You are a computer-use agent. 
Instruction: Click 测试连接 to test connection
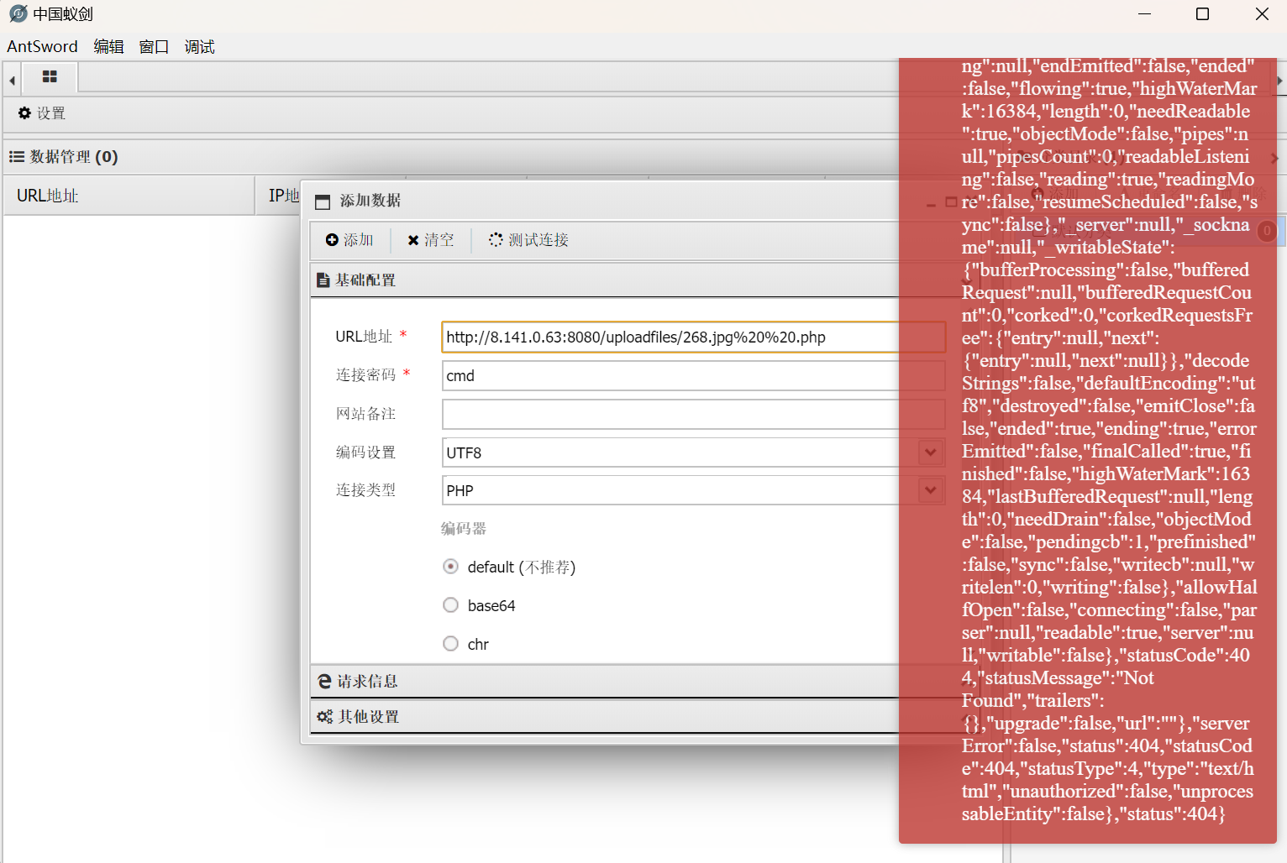pos(529,240)
